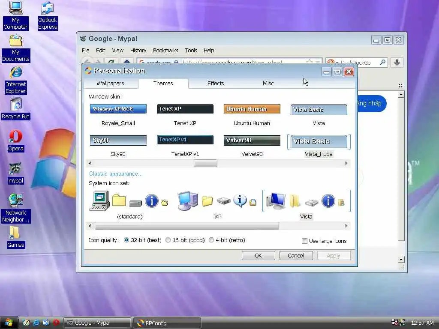The image size is (439, 329).
Task: Open Network Neighborhood desktop icon
Action: click(16, 209)
